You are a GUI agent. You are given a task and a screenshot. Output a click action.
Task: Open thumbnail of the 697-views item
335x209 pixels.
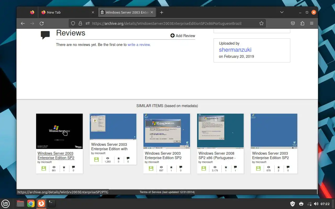pyautogui.click(x=167, y=131)
